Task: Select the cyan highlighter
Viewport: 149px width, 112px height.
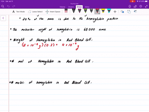Action: click(x=109, y=11)
